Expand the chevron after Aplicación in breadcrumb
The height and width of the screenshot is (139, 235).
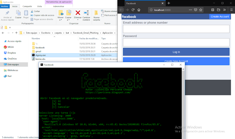pyautogui.click(x=115, y=33)
